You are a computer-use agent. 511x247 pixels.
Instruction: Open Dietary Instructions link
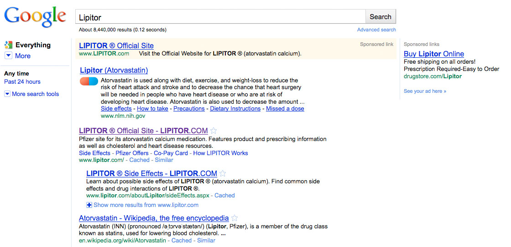(235, 109)
